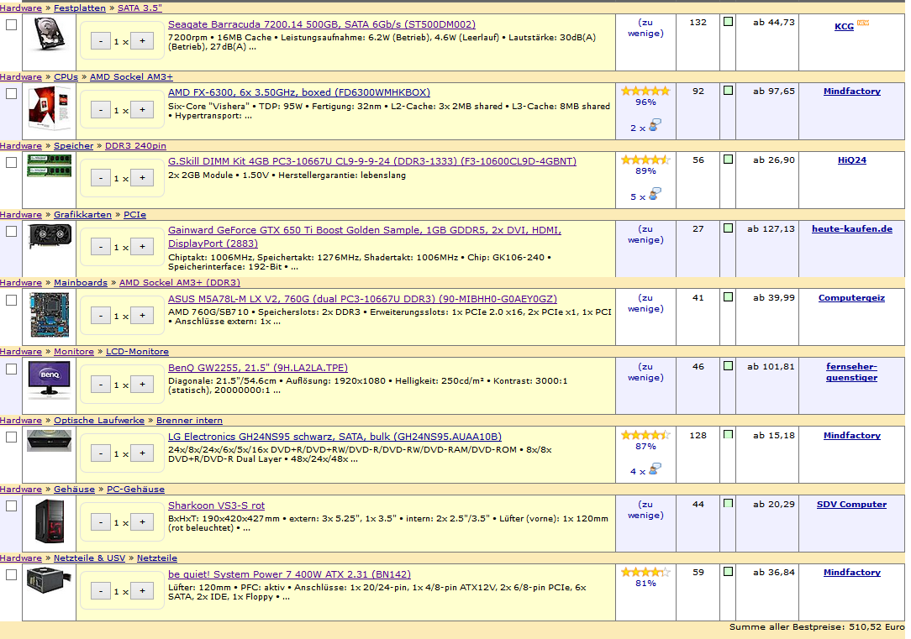Viewport: 911px width, 639px height.
Task: Click star rating of be quiet! System Power
Action: [645, 573]
